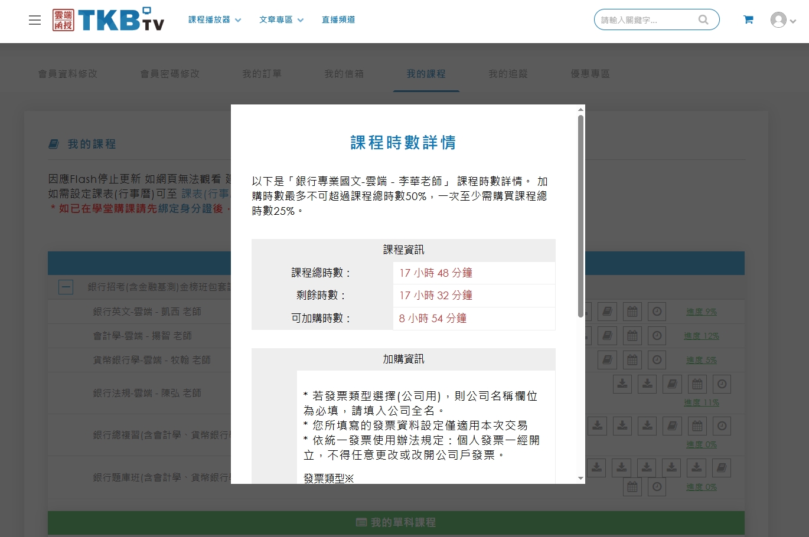Screen dimensions: 809x537
Task: Open the user account dropdown
Action: tap(783, 20)
